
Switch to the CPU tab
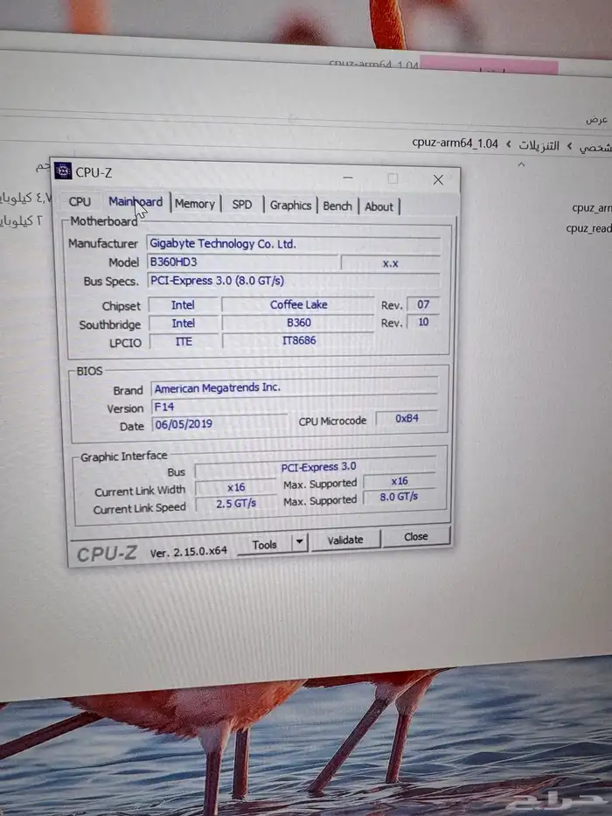click(80, 201)
